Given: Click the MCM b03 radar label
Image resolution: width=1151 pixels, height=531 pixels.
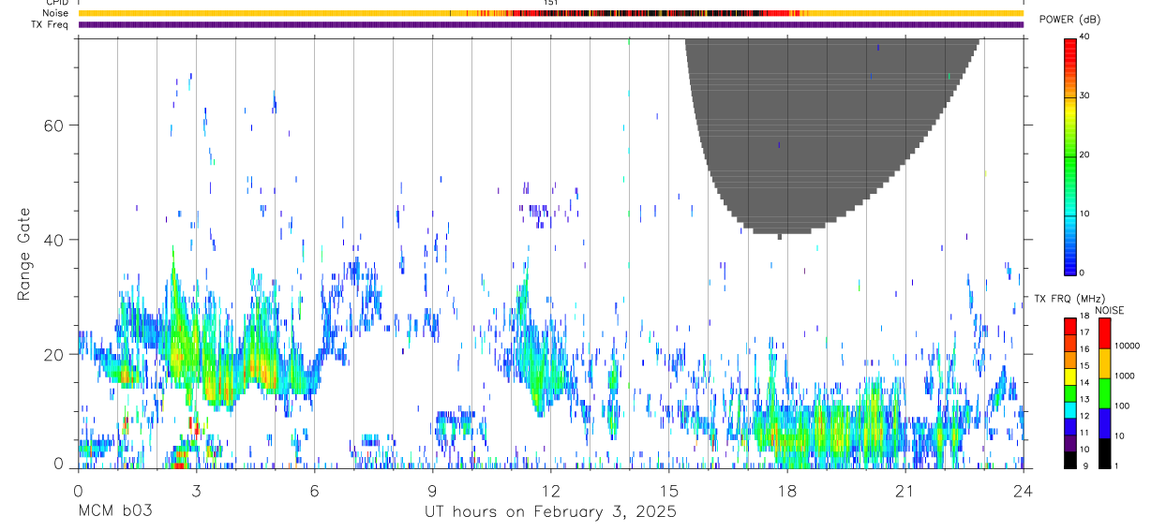Looking at the screenshot, I should click(114, 511).
